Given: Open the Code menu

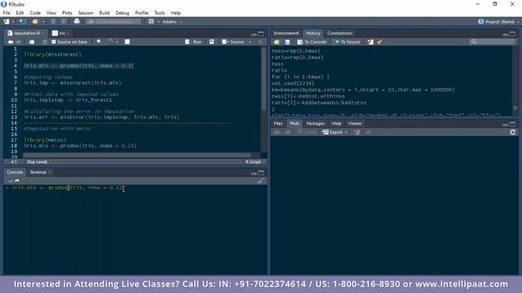Looking at the screenshot, I should tap(35, 13).
